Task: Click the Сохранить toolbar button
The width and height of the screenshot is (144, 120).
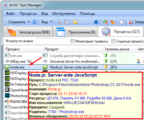Action: (x=17, y=22)
